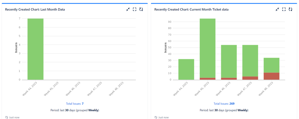Minimize the Last Month Data gadget
The image size is (299, 119).
click(x=128, y=9)
